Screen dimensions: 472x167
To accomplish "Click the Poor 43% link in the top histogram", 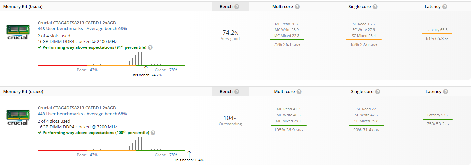I will pos(94,70).
